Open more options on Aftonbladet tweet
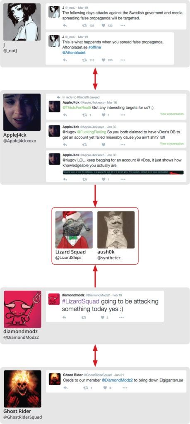190x424 pixels. pos(123,60)
